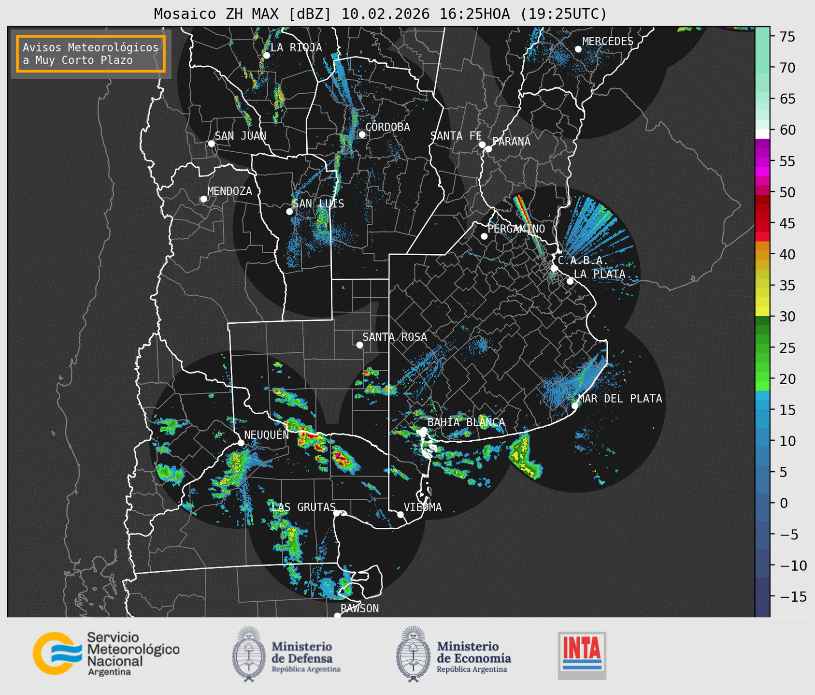Viewport: 815px width, 695px height.
Task: Click the Mendoza city marker dot
Action: (203, 199)
